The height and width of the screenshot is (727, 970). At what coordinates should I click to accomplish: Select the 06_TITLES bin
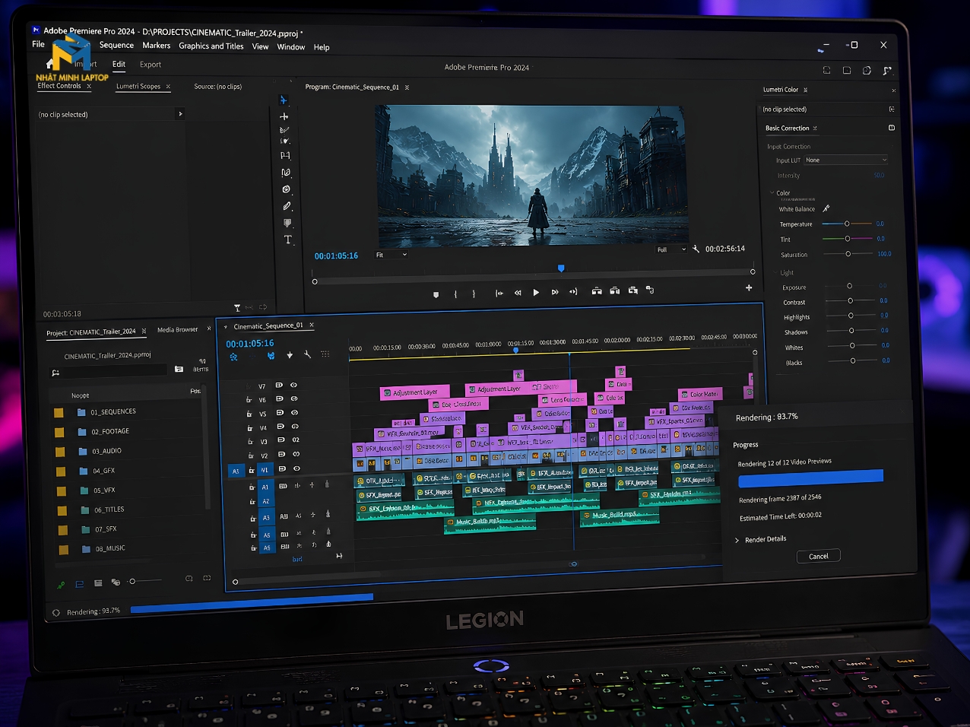coord(109,510)
